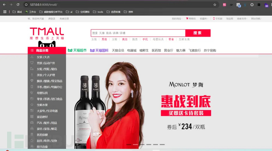Expand the 收藏夹 dropdown menu

(x=204, y=19)
